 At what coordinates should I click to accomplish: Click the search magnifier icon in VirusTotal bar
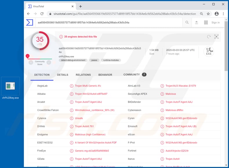(x=187, y=22)
